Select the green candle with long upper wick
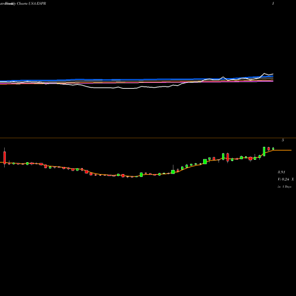The width and height of the screenshot is (296, 296). click(x=173, y=171)
